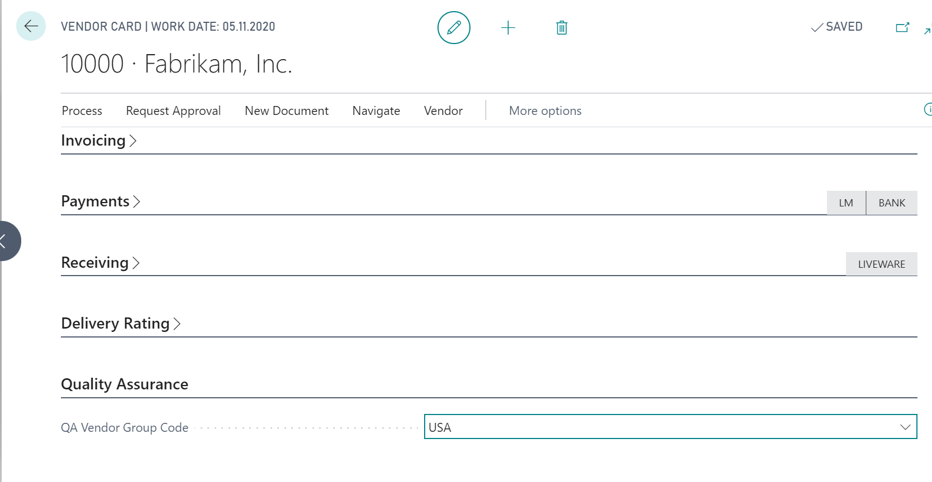Click the pencil edit icon
Screen dimensions: 932x482
[454, 27]
